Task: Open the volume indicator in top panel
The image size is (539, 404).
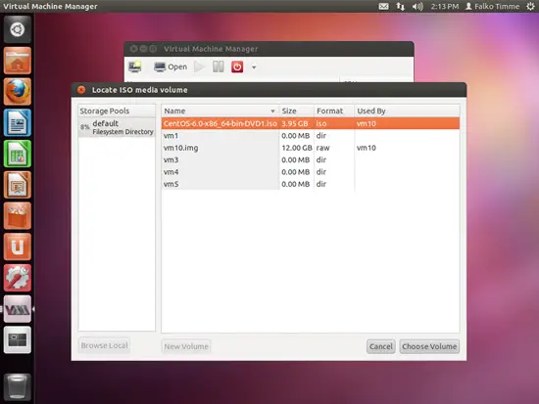Action: (417, 6)
